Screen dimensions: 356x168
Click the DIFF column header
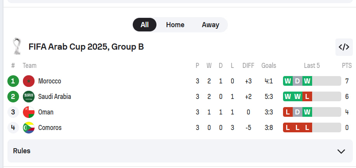pos(248,66)
